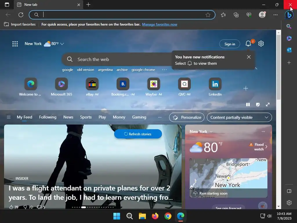Click the page vertical scrollbar thumb

[x=278, y=67]
